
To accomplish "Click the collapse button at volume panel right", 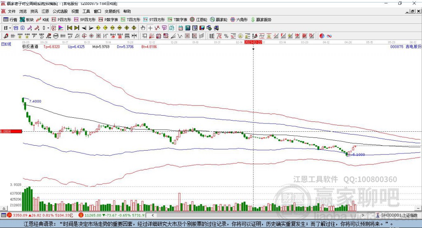I will (x=418, y=208).
